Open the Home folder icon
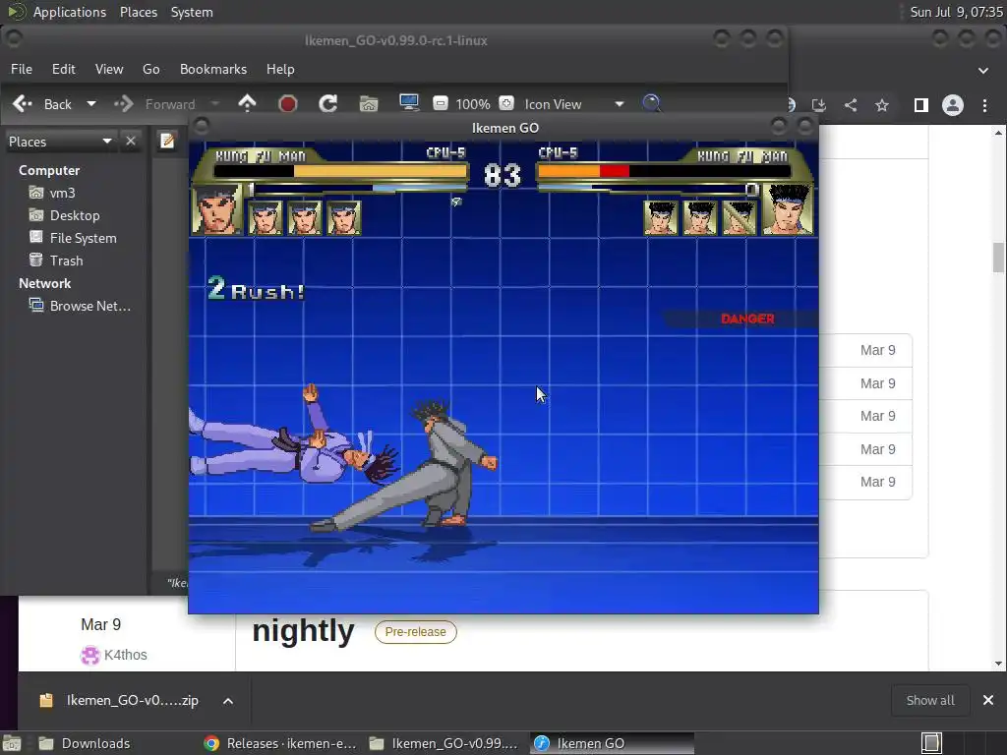This screenshot has width=1007, height=755. click(x=369, y=104)
